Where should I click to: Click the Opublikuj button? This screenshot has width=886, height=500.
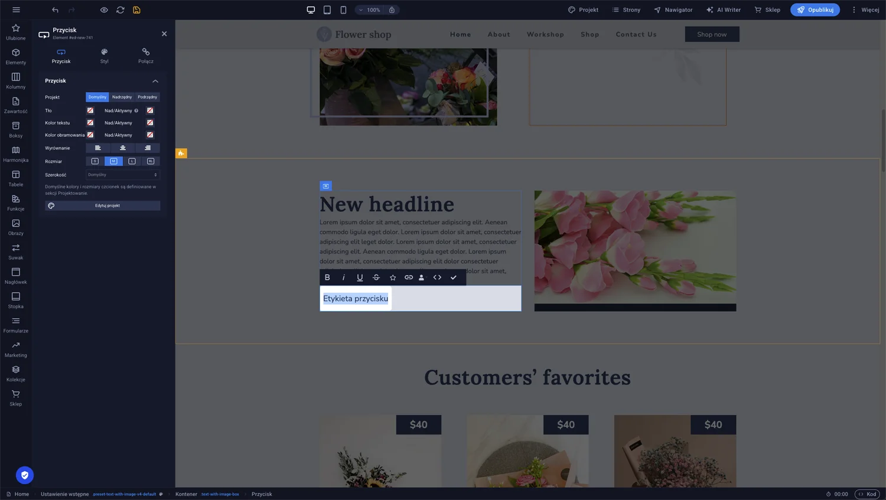click(815, 10)
